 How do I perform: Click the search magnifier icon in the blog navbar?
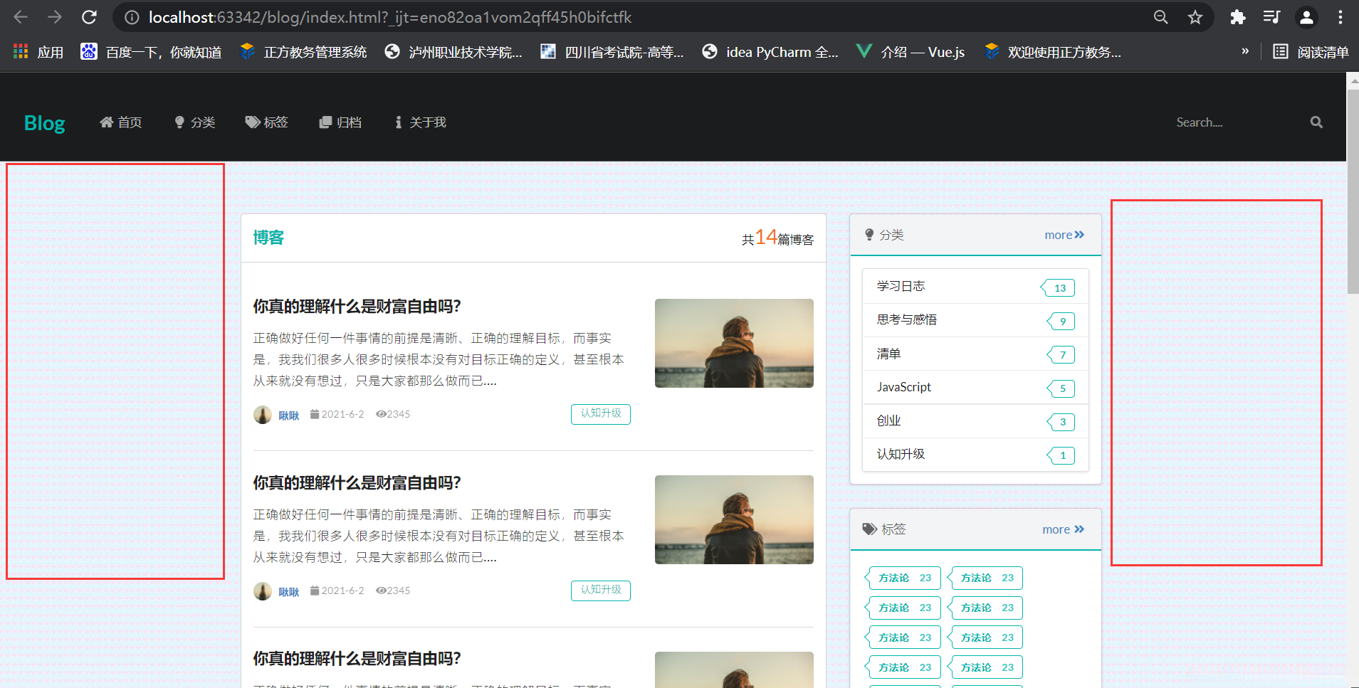coord(1316,122)
